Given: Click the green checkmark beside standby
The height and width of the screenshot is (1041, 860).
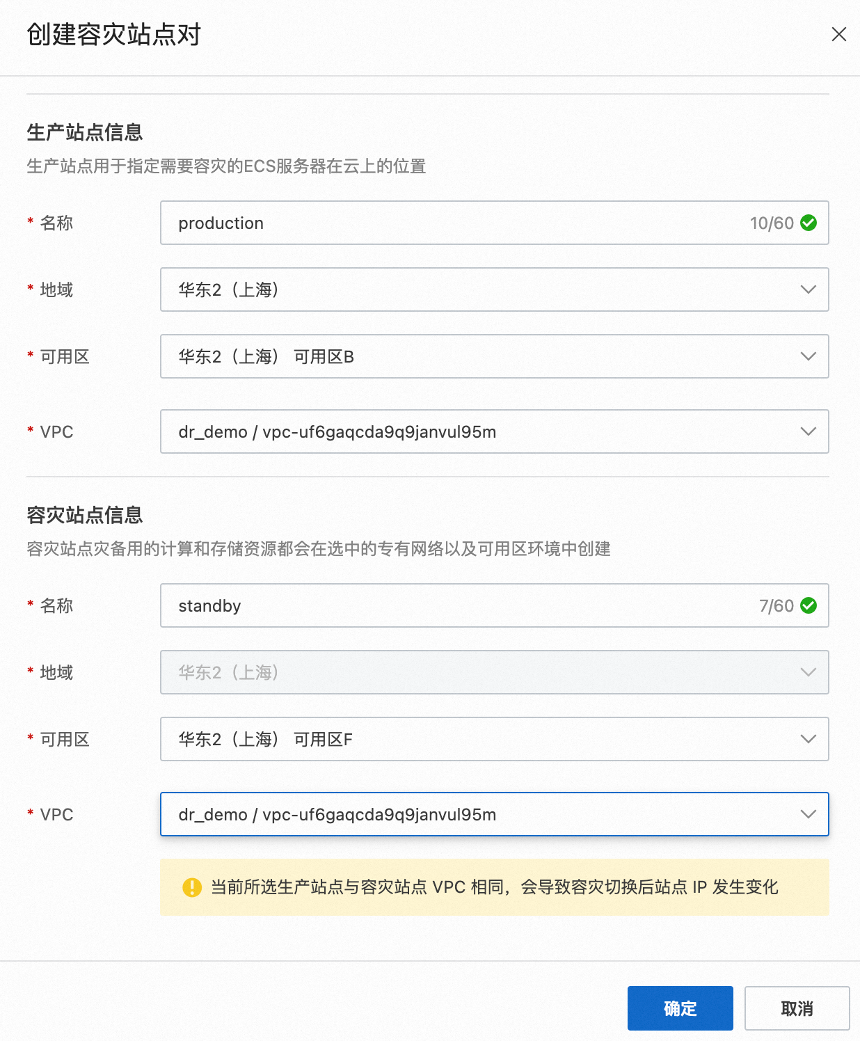Looking at the screenshot, I should pyautogui.click(x=809, y=605).
